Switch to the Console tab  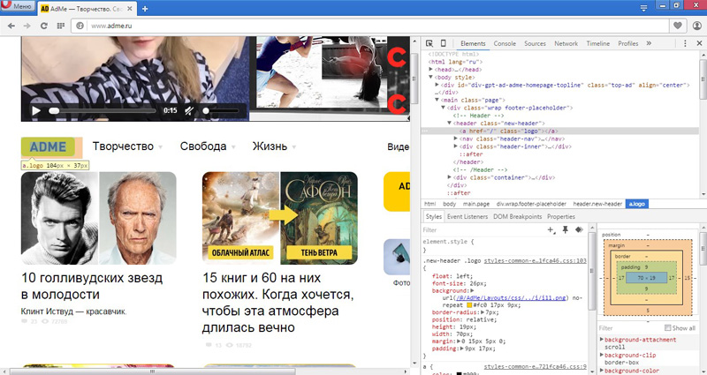(x=505, y=43)
